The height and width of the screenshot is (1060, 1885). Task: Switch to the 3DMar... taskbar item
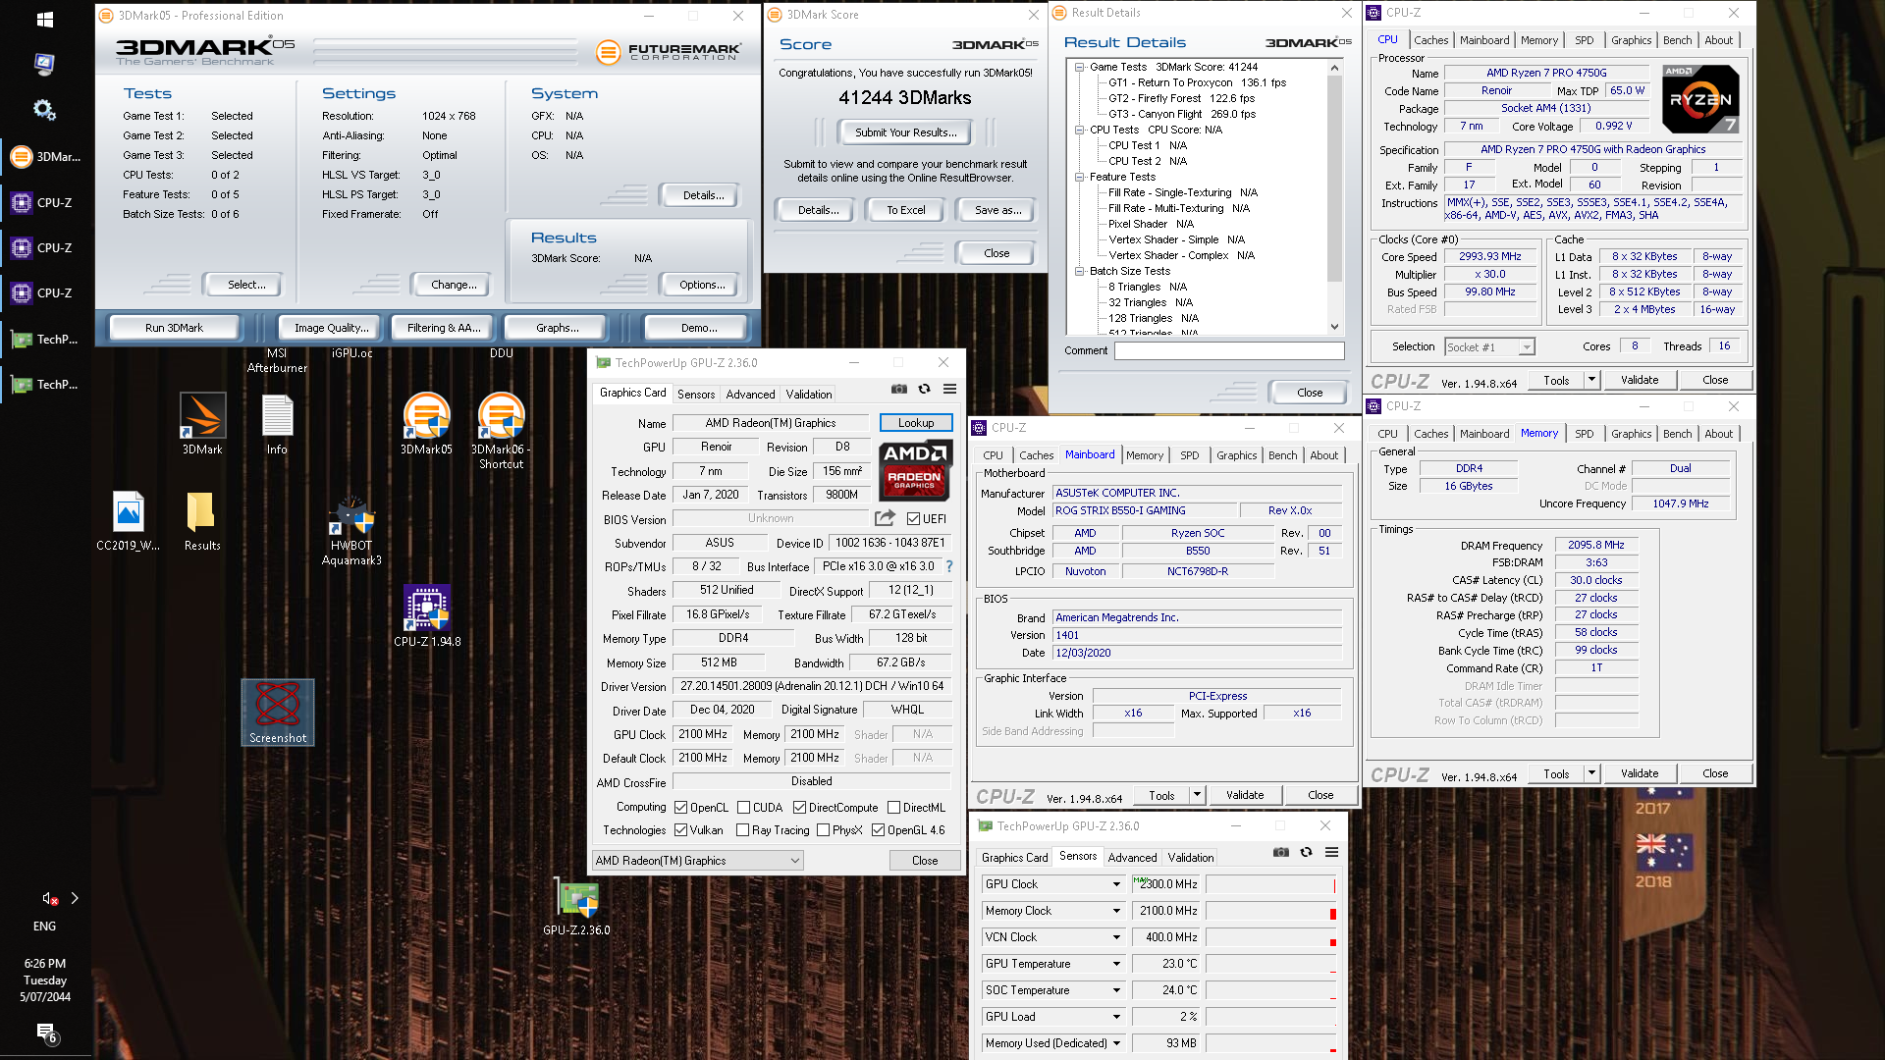coord(46,157)
